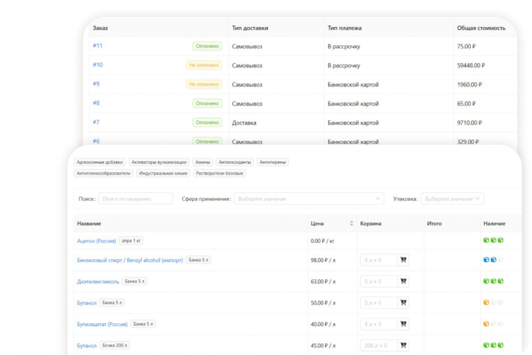This screenshot has height=355, width=532.
Task: Click the Поиск по названию search field
Action: [136, 199]
